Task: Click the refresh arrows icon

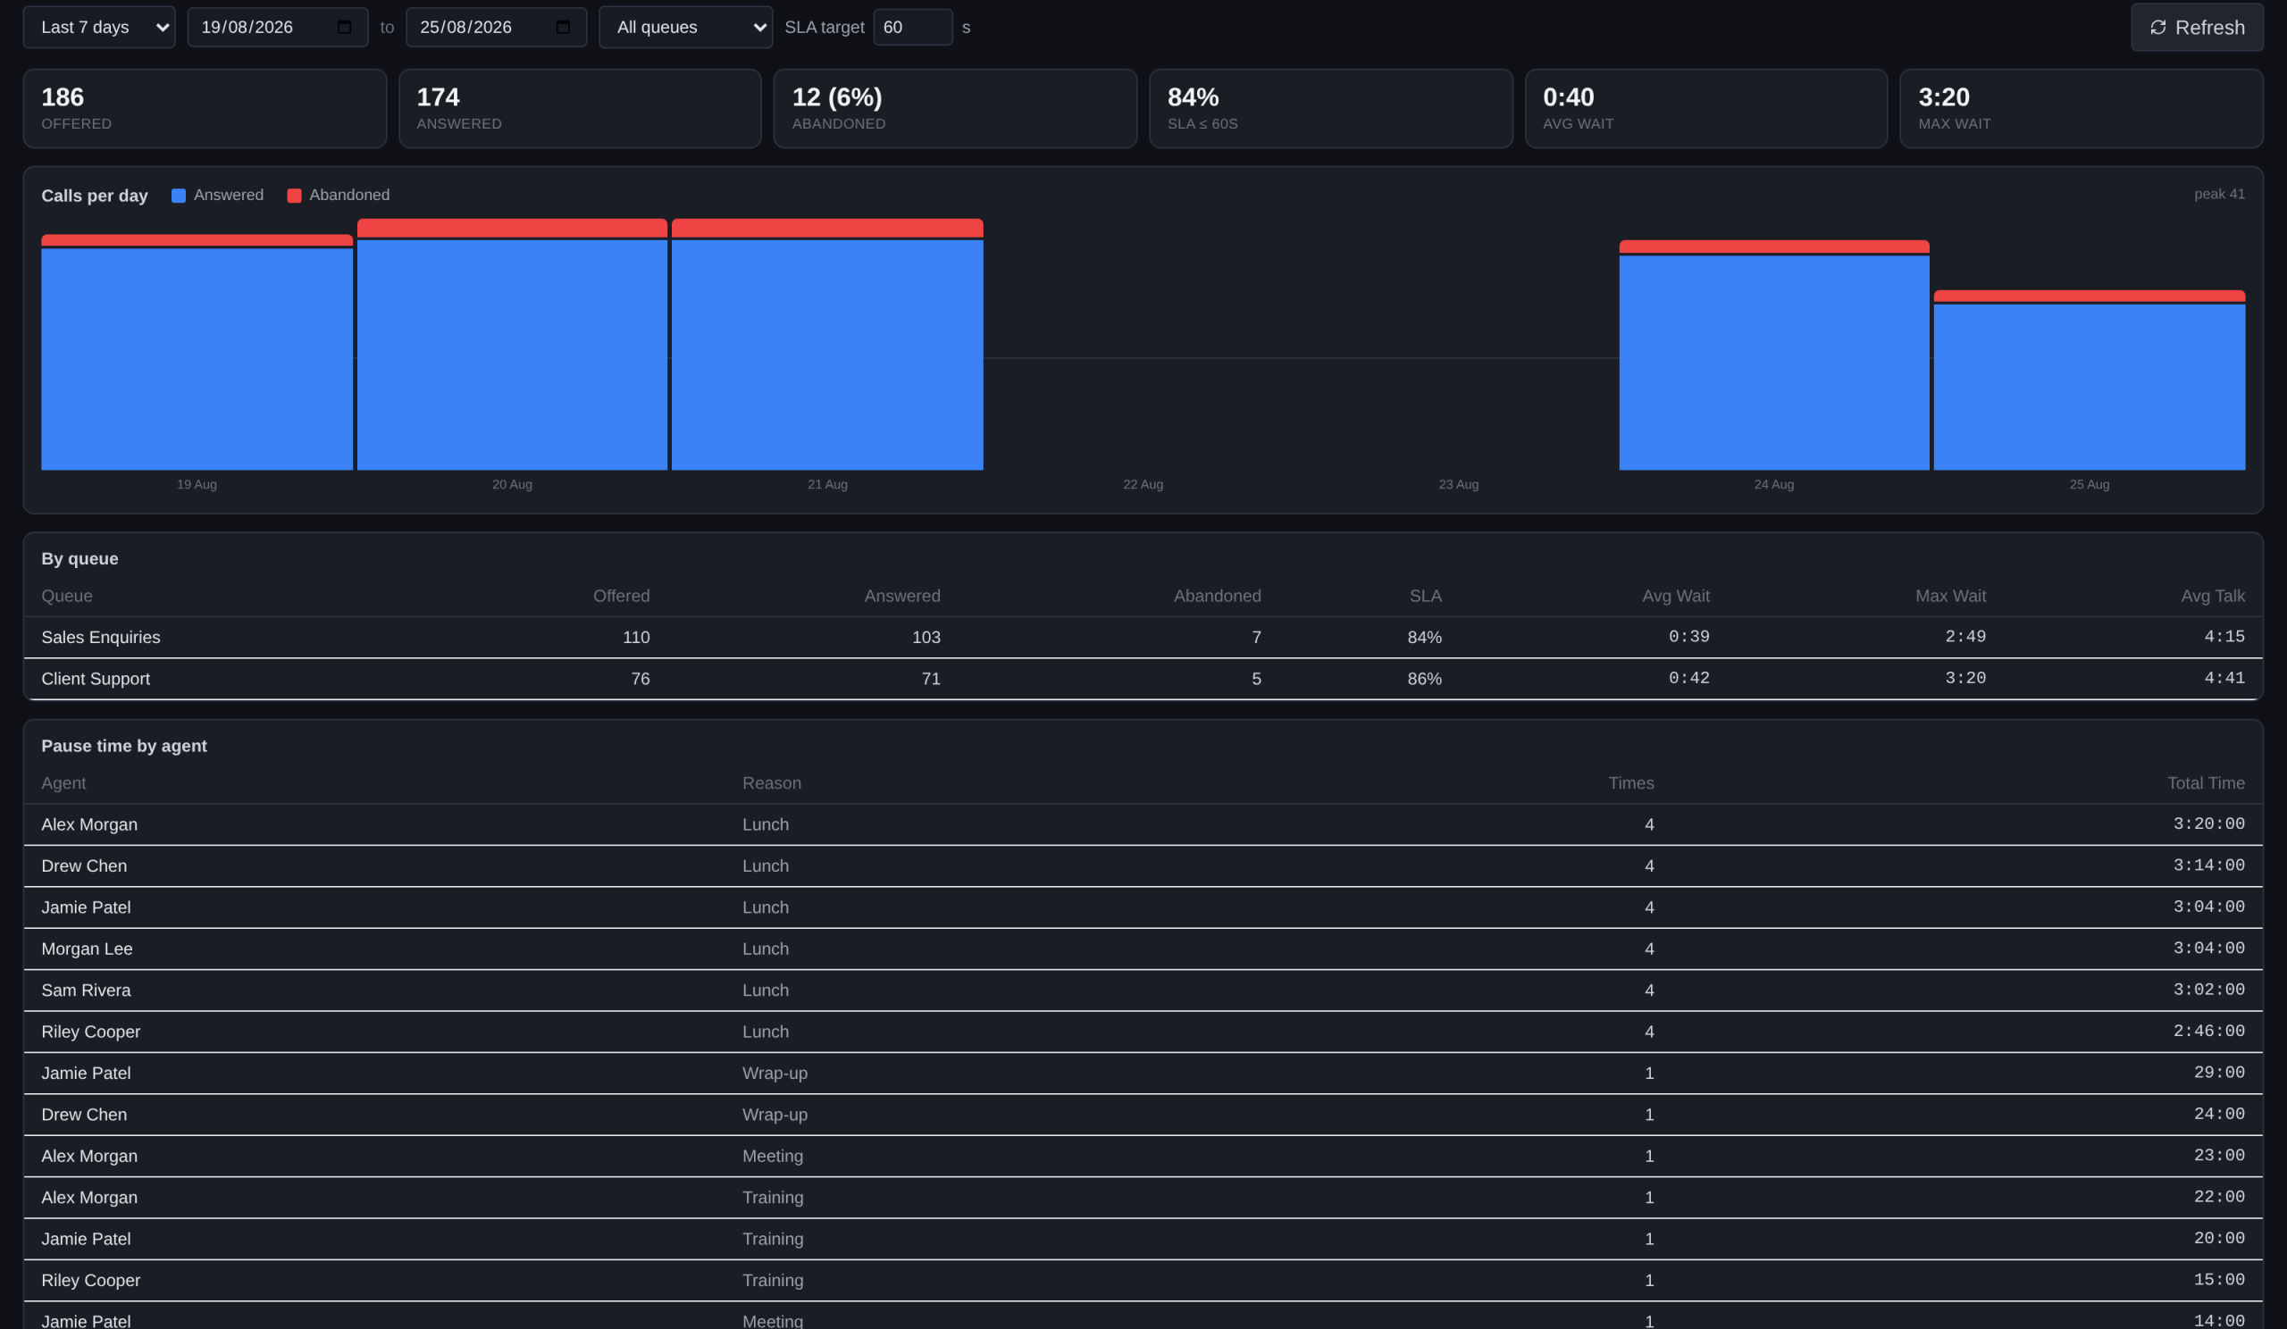Action: 2158,27
